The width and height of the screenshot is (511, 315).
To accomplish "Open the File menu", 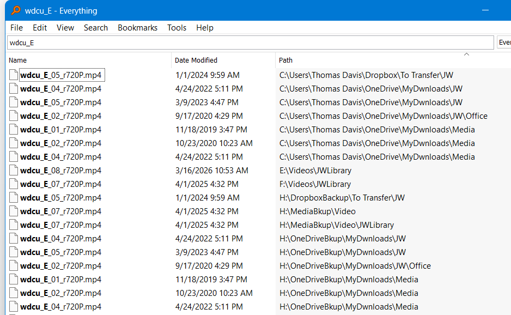I will [16, 28].
